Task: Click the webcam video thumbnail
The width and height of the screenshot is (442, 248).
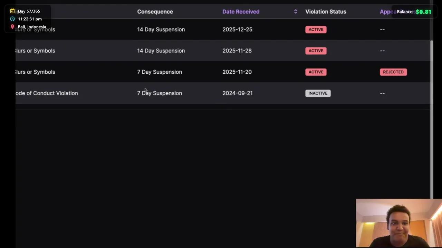Action: [x=399, y=223]
